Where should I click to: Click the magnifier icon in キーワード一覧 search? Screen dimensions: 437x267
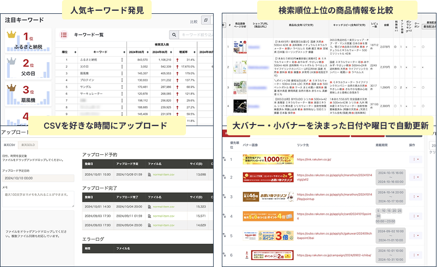click(x=174, y=35)
